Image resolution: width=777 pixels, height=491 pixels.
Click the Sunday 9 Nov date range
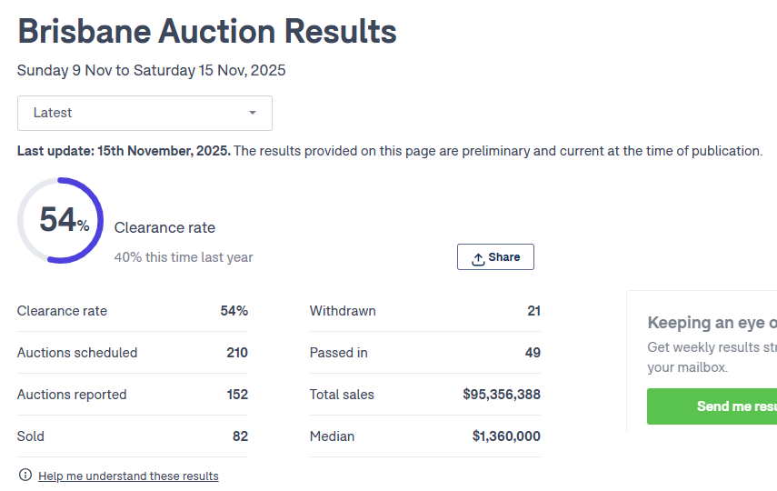(x=151, y=70)
